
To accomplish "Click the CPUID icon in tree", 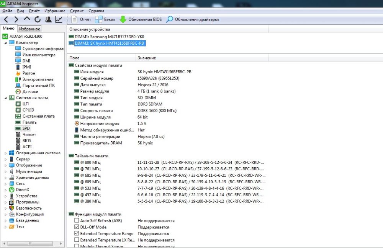I will 18,110.
